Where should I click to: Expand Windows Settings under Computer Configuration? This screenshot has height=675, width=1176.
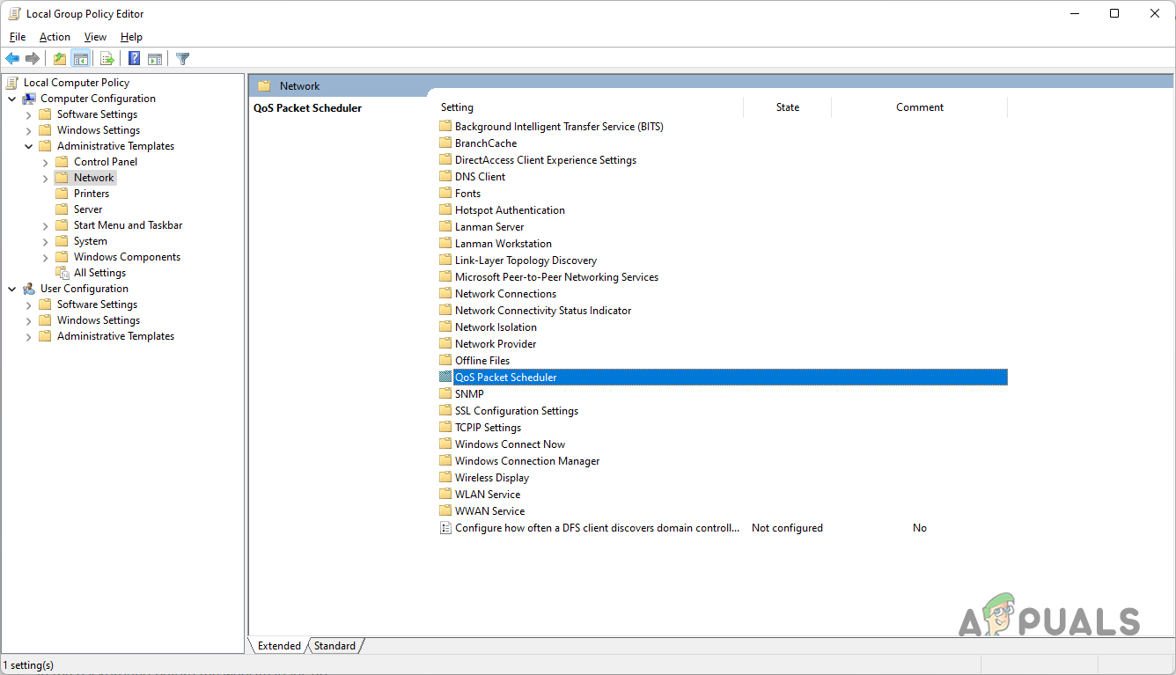point(29,130)
